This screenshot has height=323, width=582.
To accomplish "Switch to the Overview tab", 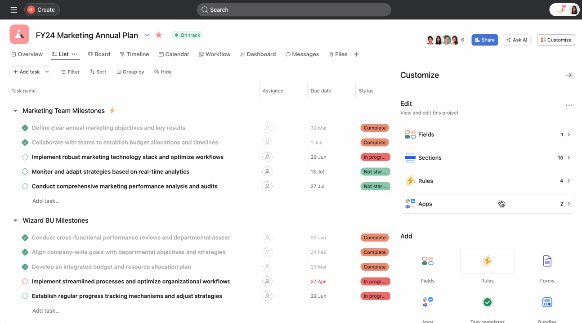I will pyautogui.click(x=27, y=54).
